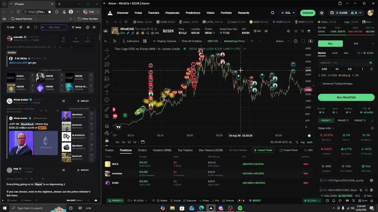Go to the Portfolio page

click(x=226, y=13)
